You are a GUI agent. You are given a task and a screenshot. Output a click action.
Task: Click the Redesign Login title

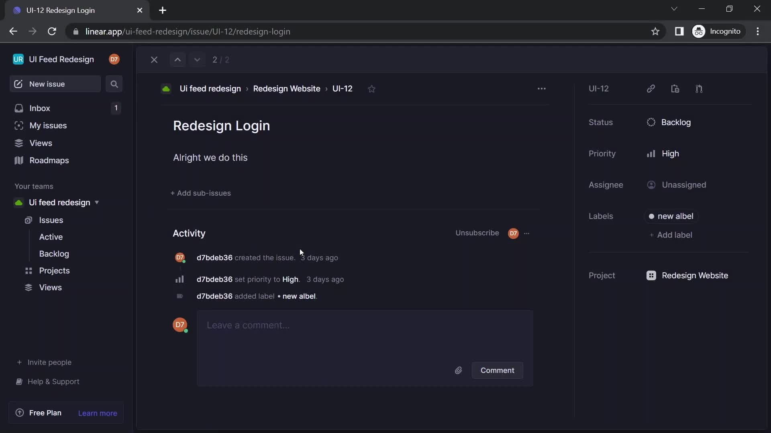click(x=221, y=126)
